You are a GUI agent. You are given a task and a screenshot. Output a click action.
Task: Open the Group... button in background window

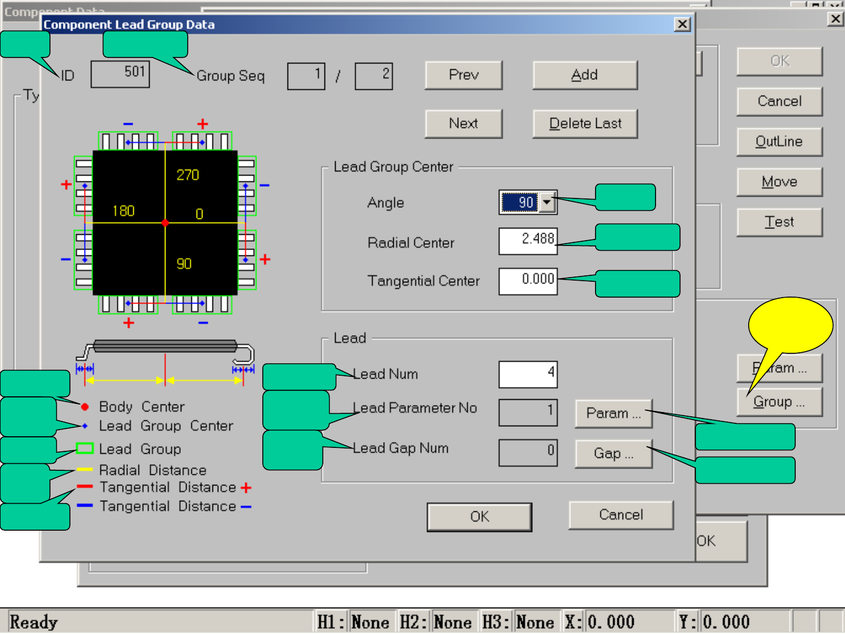click(x=779, y=402)
